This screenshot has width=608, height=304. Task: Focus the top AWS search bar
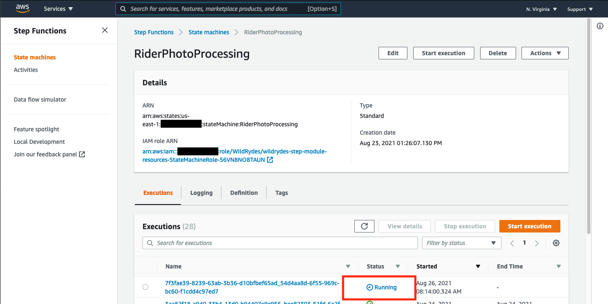pos(228,9)
